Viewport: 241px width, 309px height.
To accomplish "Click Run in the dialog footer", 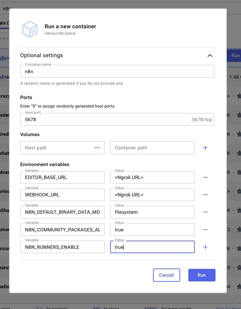I will (x=202, y=275).
